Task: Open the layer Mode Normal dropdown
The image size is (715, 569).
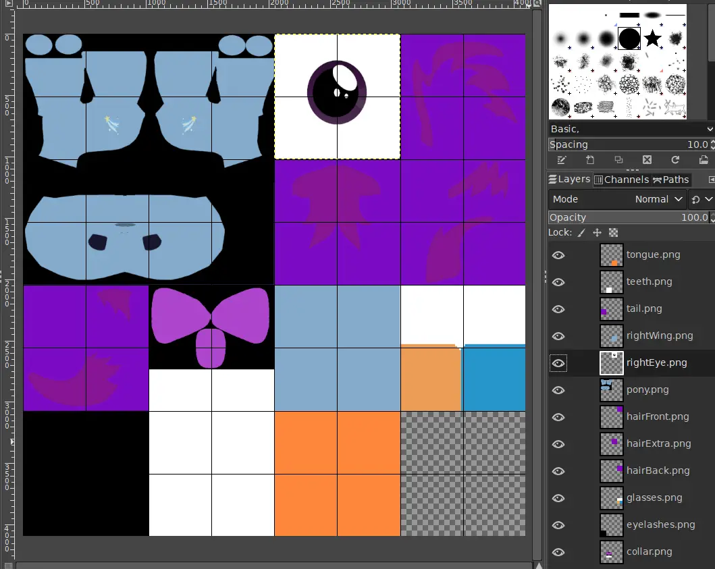Action: coord(617,199)
